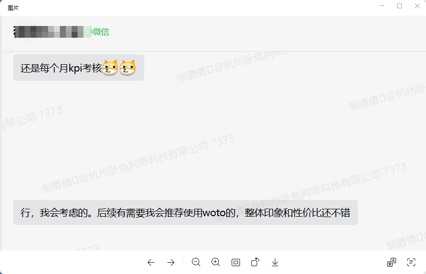Click the second doge emoji

click(x=128, y=68)
